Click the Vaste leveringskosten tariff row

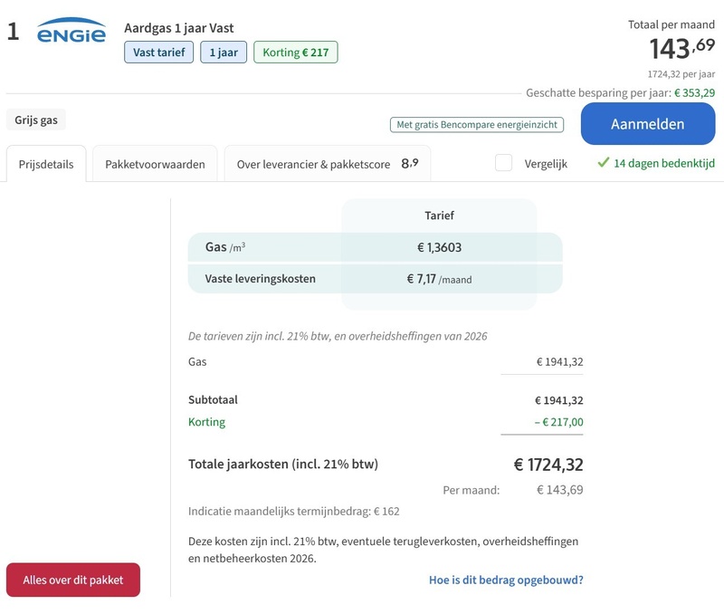pos(375,279)
